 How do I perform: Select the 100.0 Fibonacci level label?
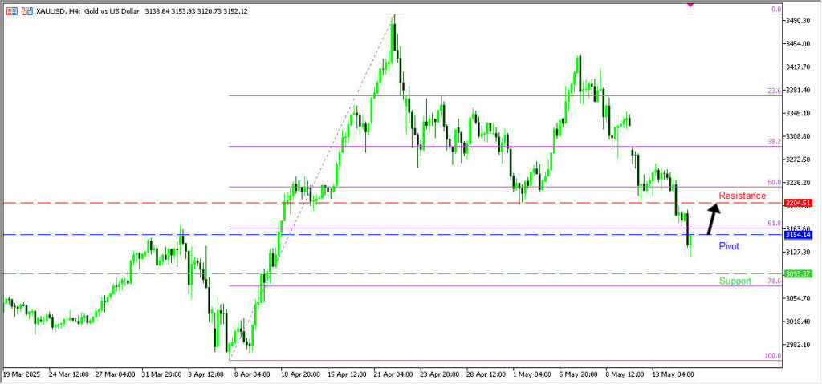(772, 355)
